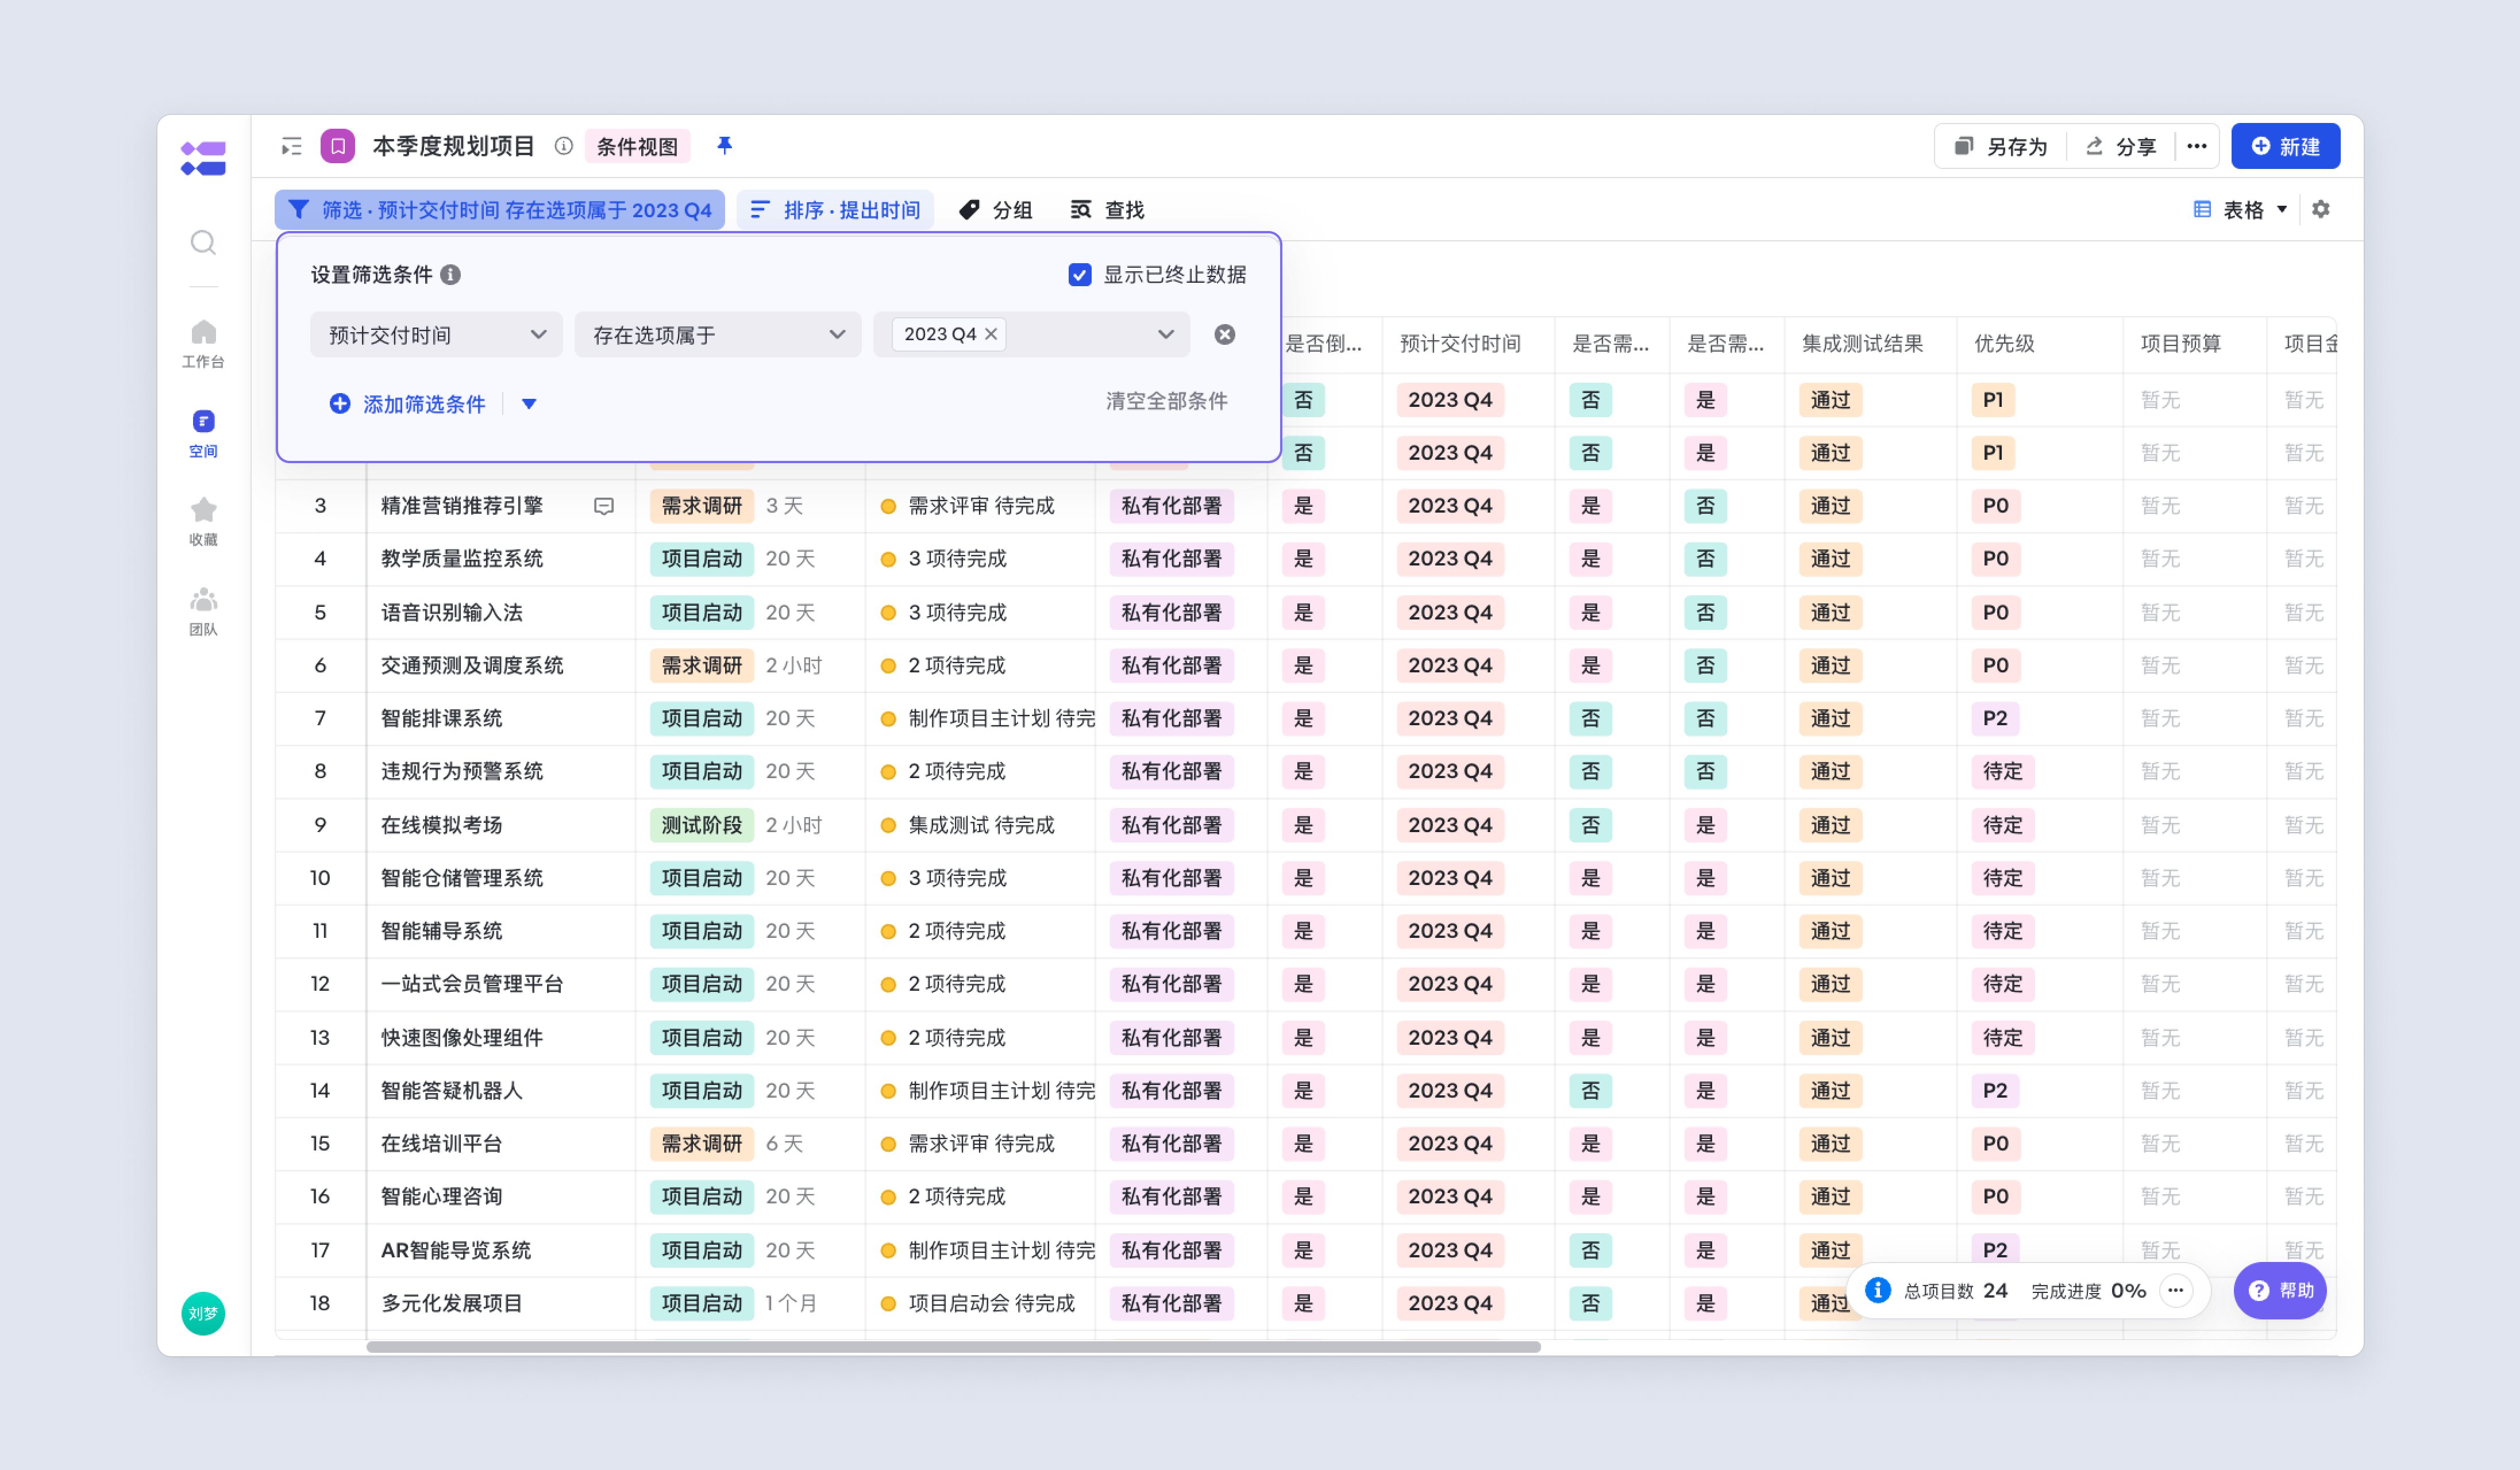Viewport: 2520px width, 1470px height.
Task: Open the 智能答疑机器人 project row
Action: coord(452,1091)
